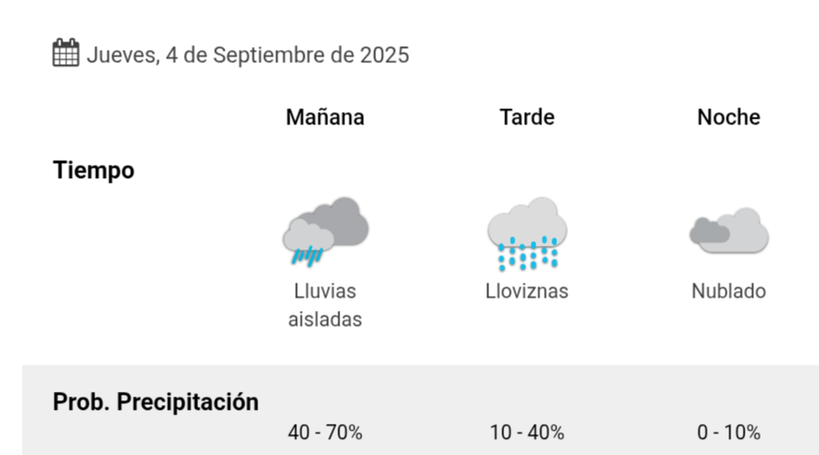
Task: Click the Nublado night cloud icon
Action: click(x=729, y=231)
